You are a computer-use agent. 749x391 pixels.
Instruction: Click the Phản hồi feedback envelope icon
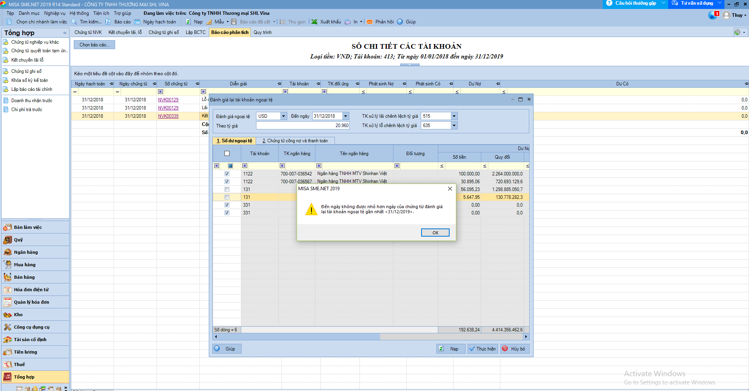[370, 22]
